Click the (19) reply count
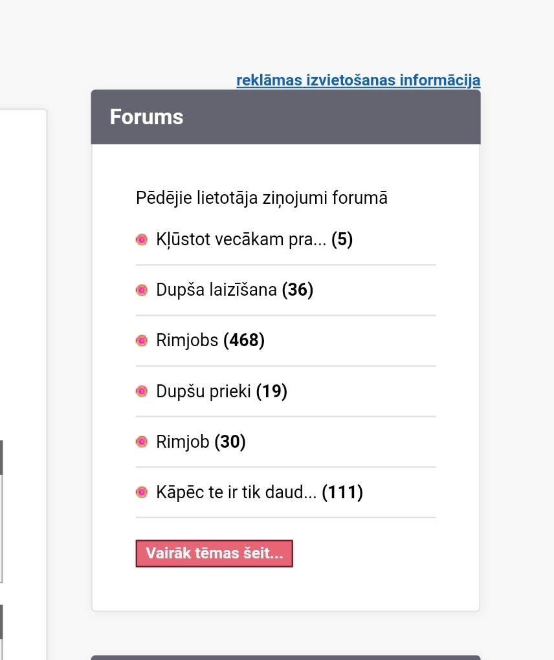Image resolution: width=554 pixels, height=660 pixels. pos(272,391)
